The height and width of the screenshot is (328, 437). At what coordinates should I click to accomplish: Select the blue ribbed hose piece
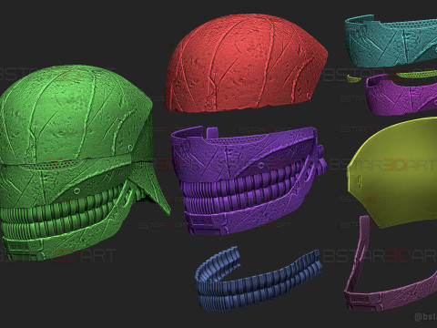point(258,278)
